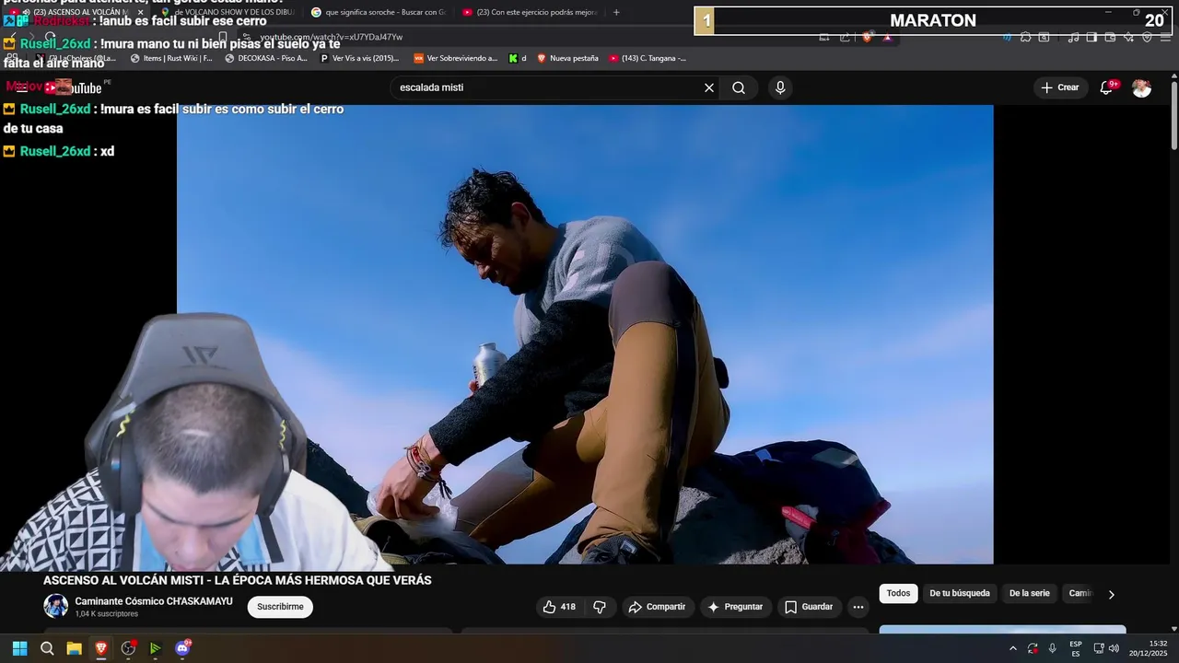
Task: Save video with Guardar button
Action: [809, 607]
